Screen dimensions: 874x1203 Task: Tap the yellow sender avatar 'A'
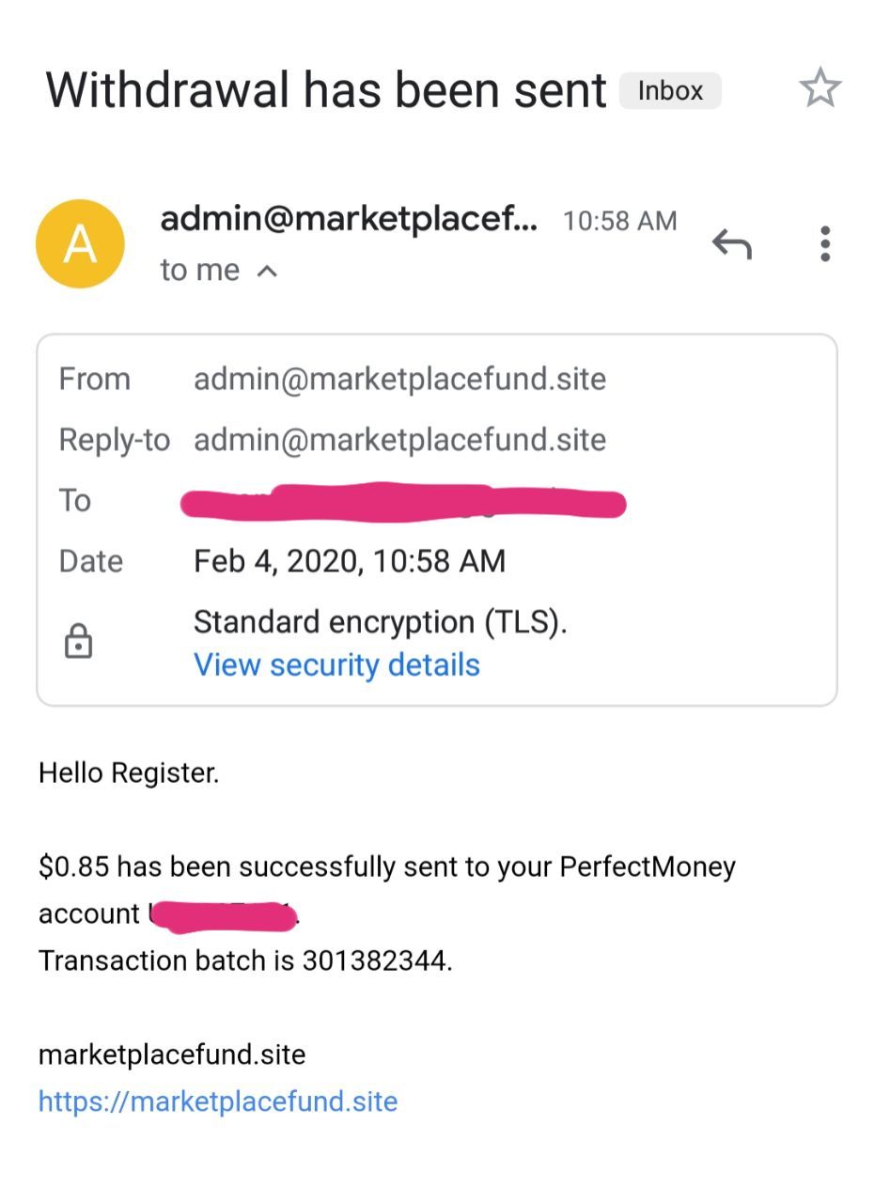80,243
